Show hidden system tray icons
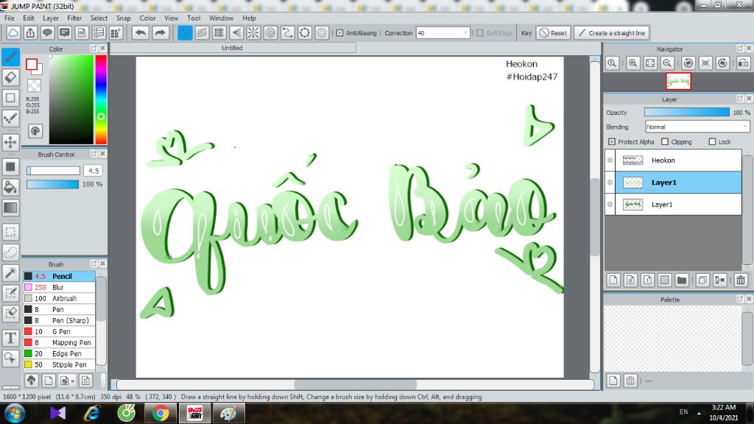Viewport: 754px width, 424px height. pyautogui.click(x=699, y=413)
